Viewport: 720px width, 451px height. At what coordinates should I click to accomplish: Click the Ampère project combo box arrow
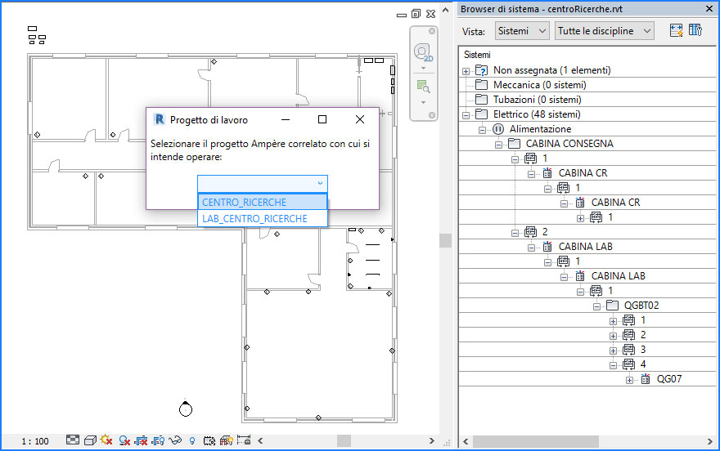(x=320, y=183)
